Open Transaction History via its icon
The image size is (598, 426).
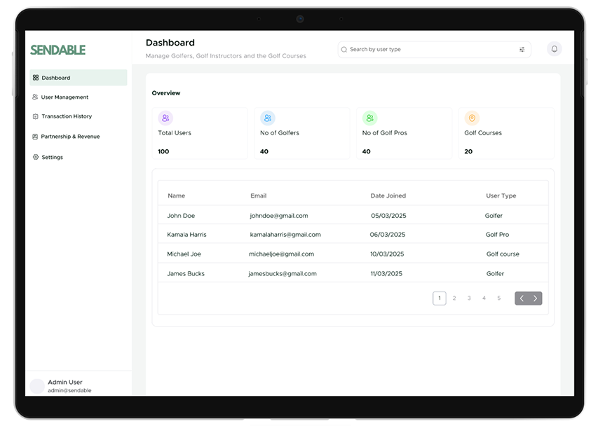point(36,116)
